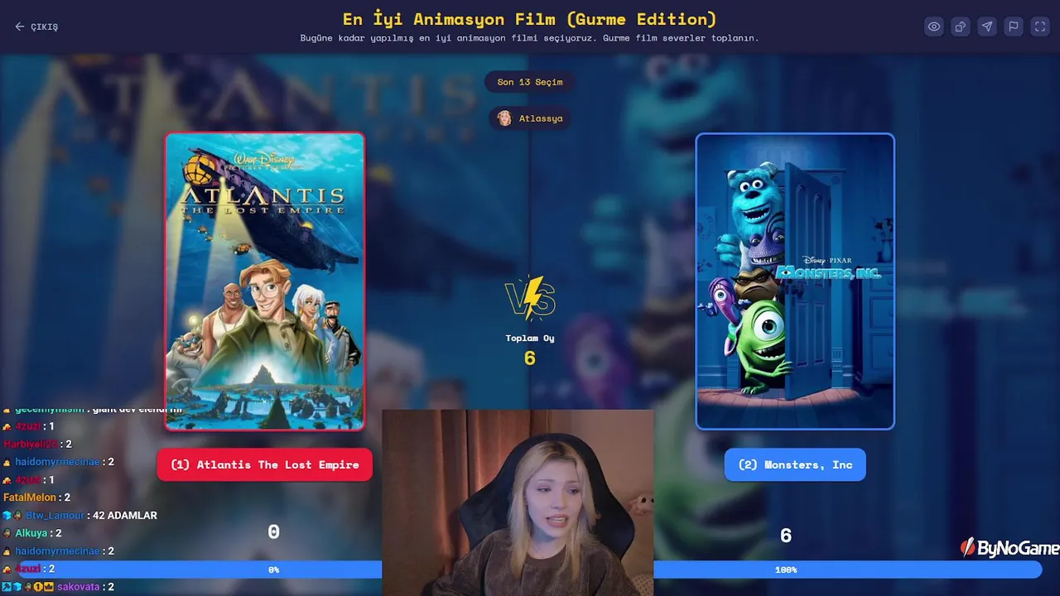Click the subtitle starting with Bugüne kadar
The height and width of the screenshot is (596, 1060).
coord(530,38)
